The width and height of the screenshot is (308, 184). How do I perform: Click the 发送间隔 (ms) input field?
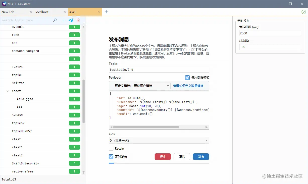pos(270,33)
